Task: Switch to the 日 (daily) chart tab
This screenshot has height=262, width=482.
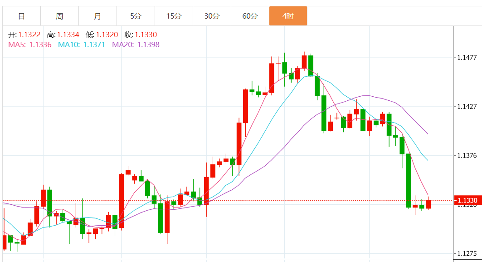Action: pos(21,16)
